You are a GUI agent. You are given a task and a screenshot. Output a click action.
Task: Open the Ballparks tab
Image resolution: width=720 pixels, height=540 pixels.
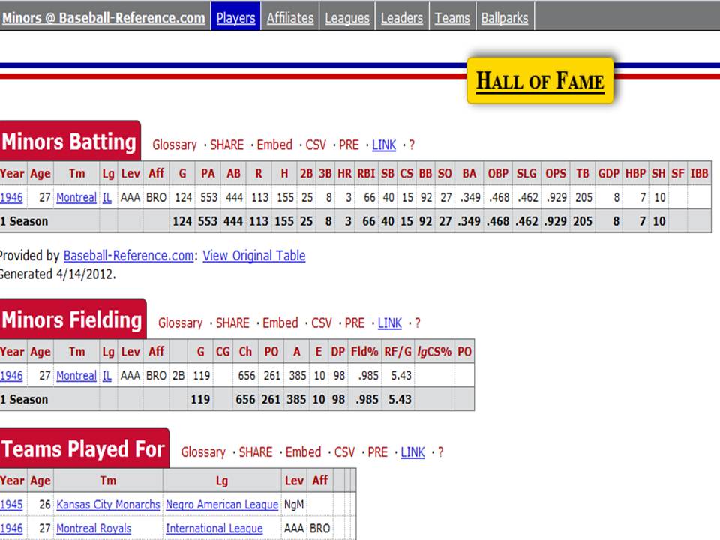point(505,17)
